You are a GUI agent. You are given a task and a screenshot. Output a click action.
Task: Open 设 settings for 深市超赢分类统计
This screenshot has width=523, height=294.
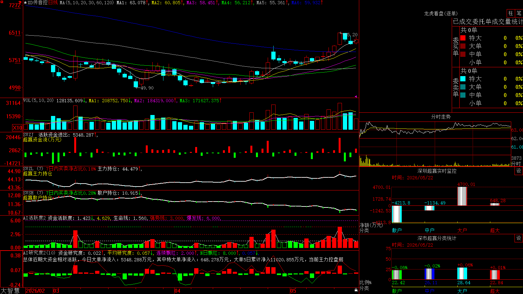(x=519, y=238)
